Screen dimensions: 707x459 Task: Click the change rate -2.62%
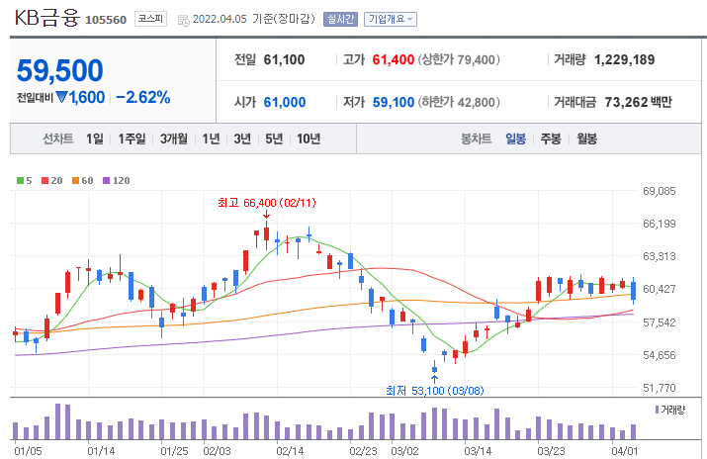[x=143, y=97]
